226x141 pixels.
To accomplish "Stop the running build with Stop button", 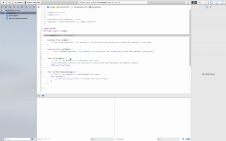I will [10, 3].
